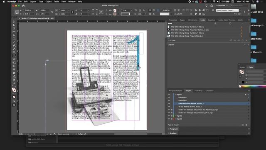
Task: Expand the Page 03 layer group
Action: coord(175,119)
